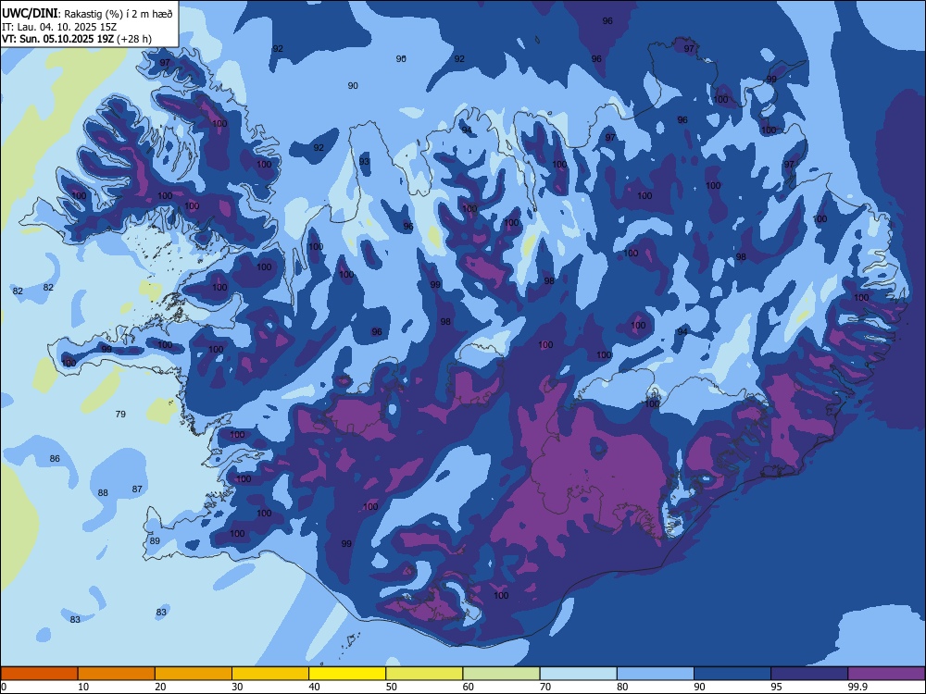
Task: Click the legend scale label 20
Action: pyautogui.click(x=160, y=687)
